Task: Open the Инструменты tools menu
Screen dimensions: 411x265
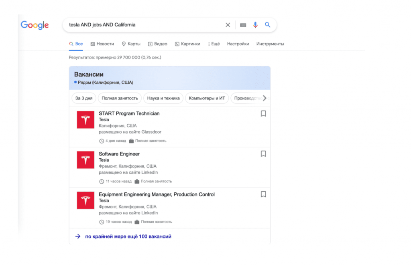Action: click(270, 44)
